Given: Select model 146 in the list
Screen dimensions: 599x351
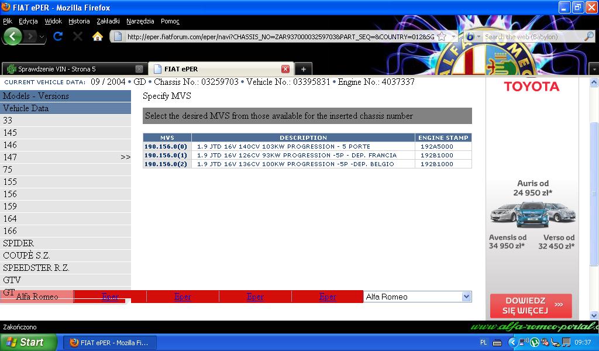Looking at the screenshot, I should [66, 144].
